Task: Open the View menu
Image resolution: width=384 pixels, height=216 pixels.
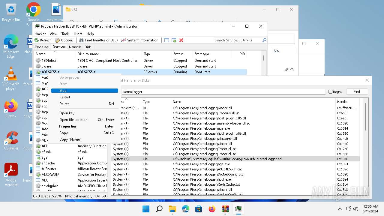Action: pyautogui.click(x=53, y=34)
